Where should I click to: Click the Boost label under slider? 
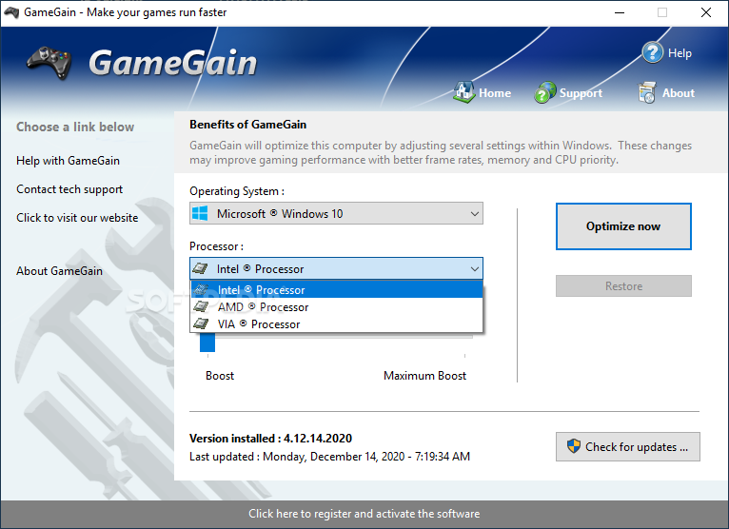[x=220, y=376]
